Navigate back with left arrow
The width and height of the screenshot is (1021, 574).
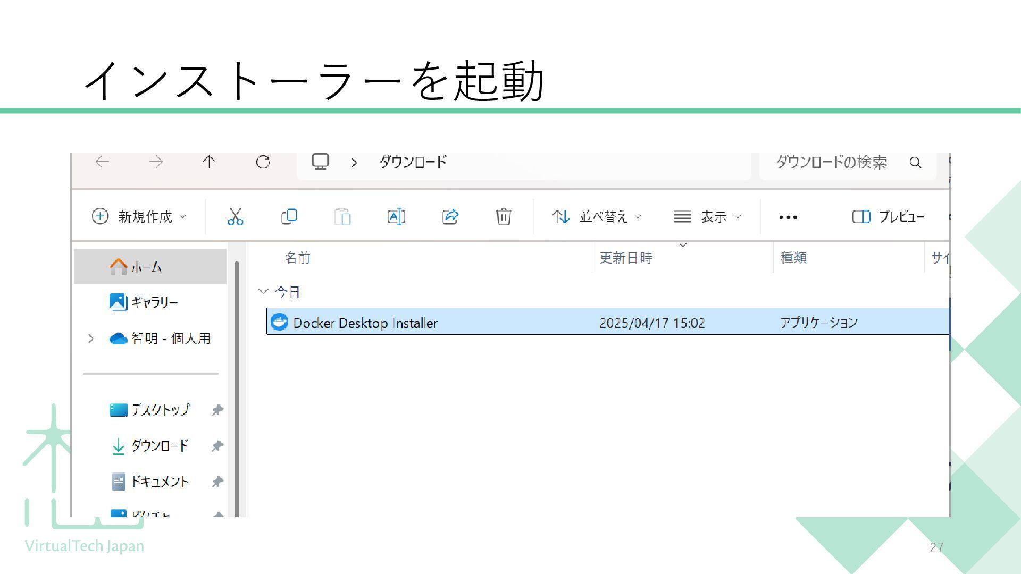point(102,162)
